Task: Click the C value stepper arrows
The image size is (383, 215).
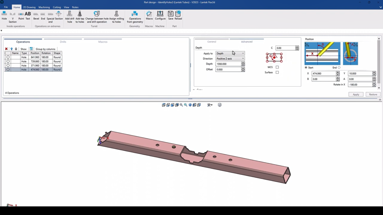Action: (297, 48)
